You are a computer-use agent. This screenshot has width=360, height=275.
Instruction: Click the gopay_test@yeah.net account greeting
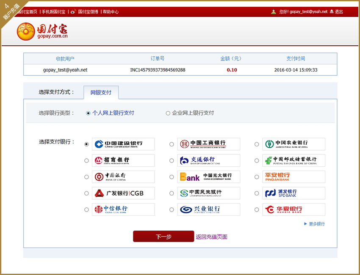tap(303, 11)
